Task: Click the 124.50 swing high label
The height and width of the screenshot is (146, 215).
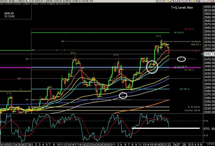Action: (116, 55)
